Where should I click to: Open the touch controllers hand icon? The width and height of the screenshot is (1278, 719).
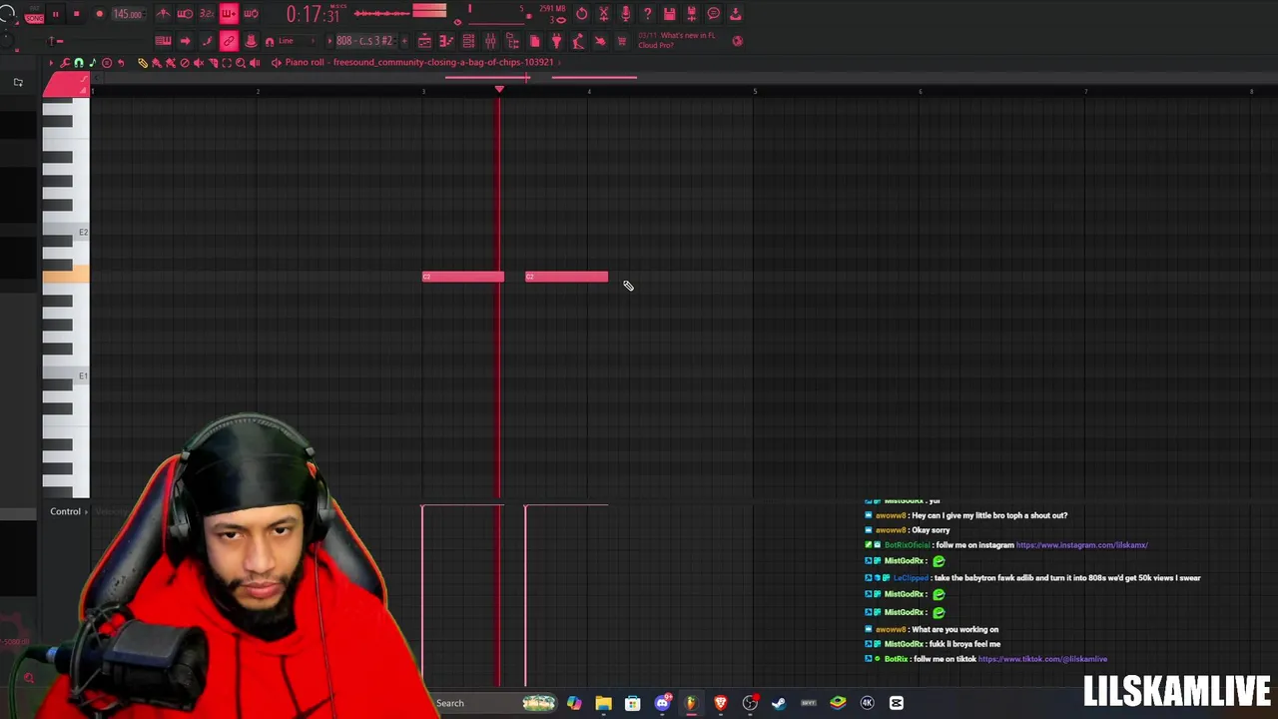pyautogui.click(x=600, y=41)
